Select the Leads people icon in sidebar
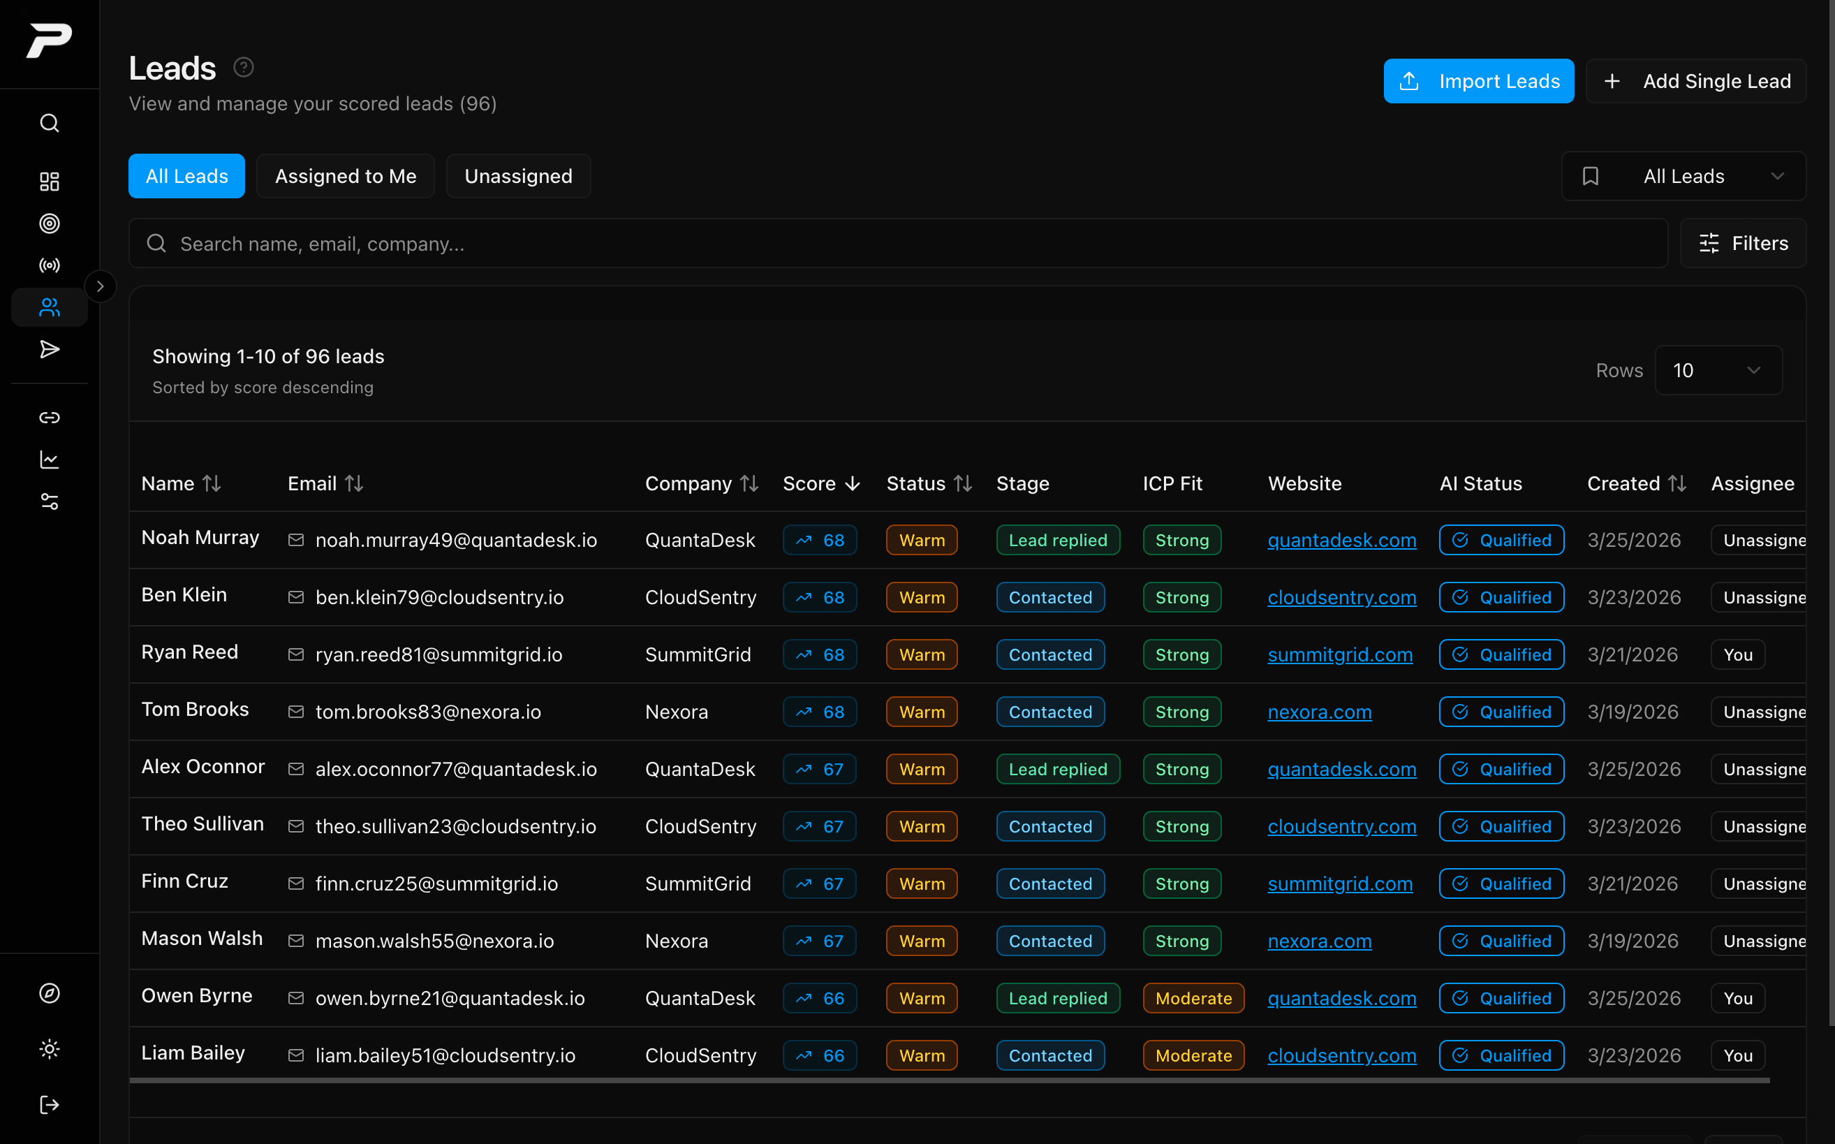The image size is (1835, 1144). click(x=49, y=307)
